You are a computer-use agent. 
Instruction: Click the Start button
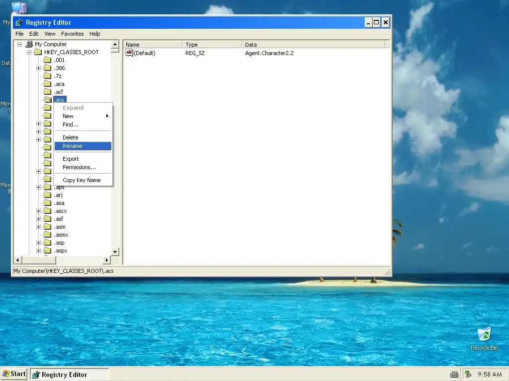[x=13, y=374]
